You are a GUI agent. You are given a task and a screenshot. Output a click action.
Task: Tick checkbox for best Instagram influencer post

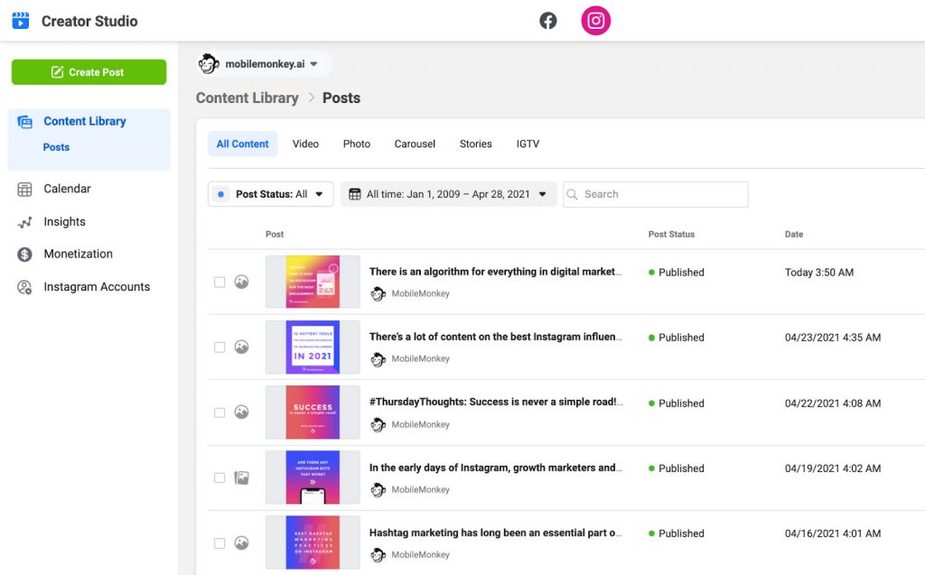pyautogui.click(x=220, y=348)
